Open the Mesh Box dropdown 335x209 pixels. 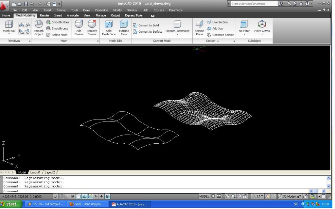click(x=9, y=34)
